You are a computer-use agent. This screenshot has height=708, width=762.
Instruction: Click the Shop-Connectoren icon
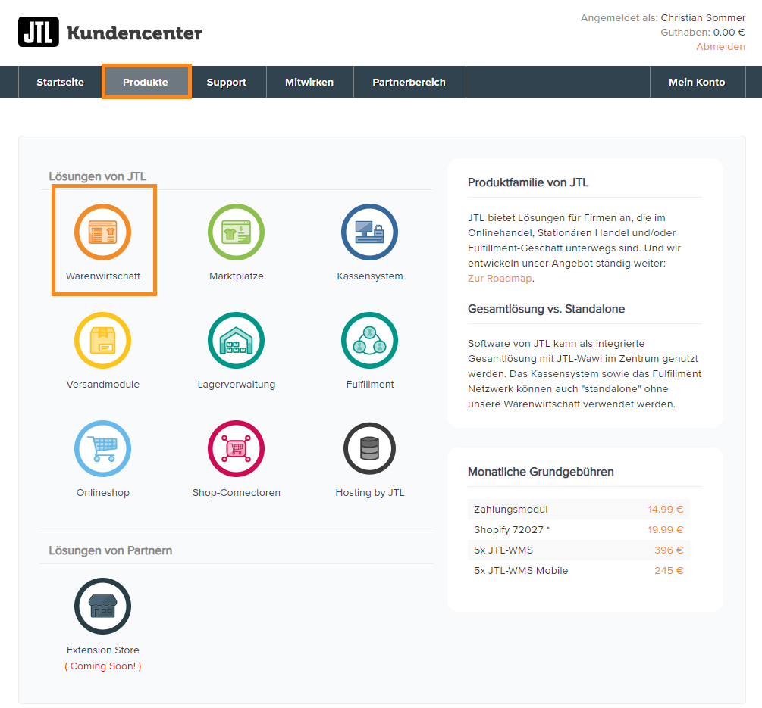tap(236, 449)
